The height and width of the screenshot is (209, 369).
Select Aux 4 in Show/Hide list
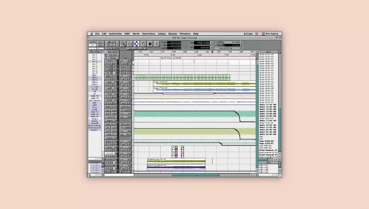click(95, 62)
